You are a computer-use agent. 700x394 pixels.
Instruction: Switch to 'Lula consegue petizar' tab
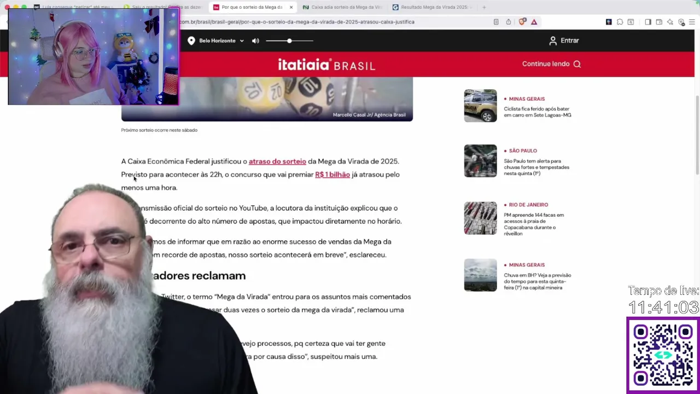[74, 7]
